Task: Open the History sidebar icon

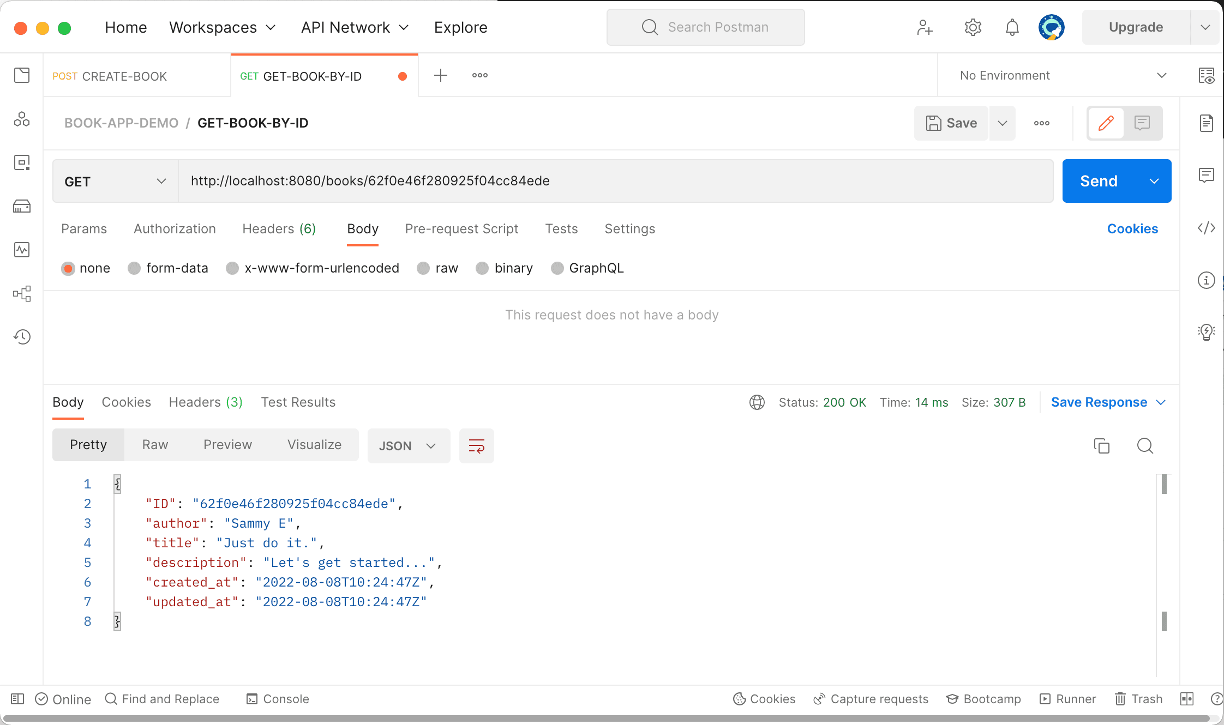Action: (22, 337)
